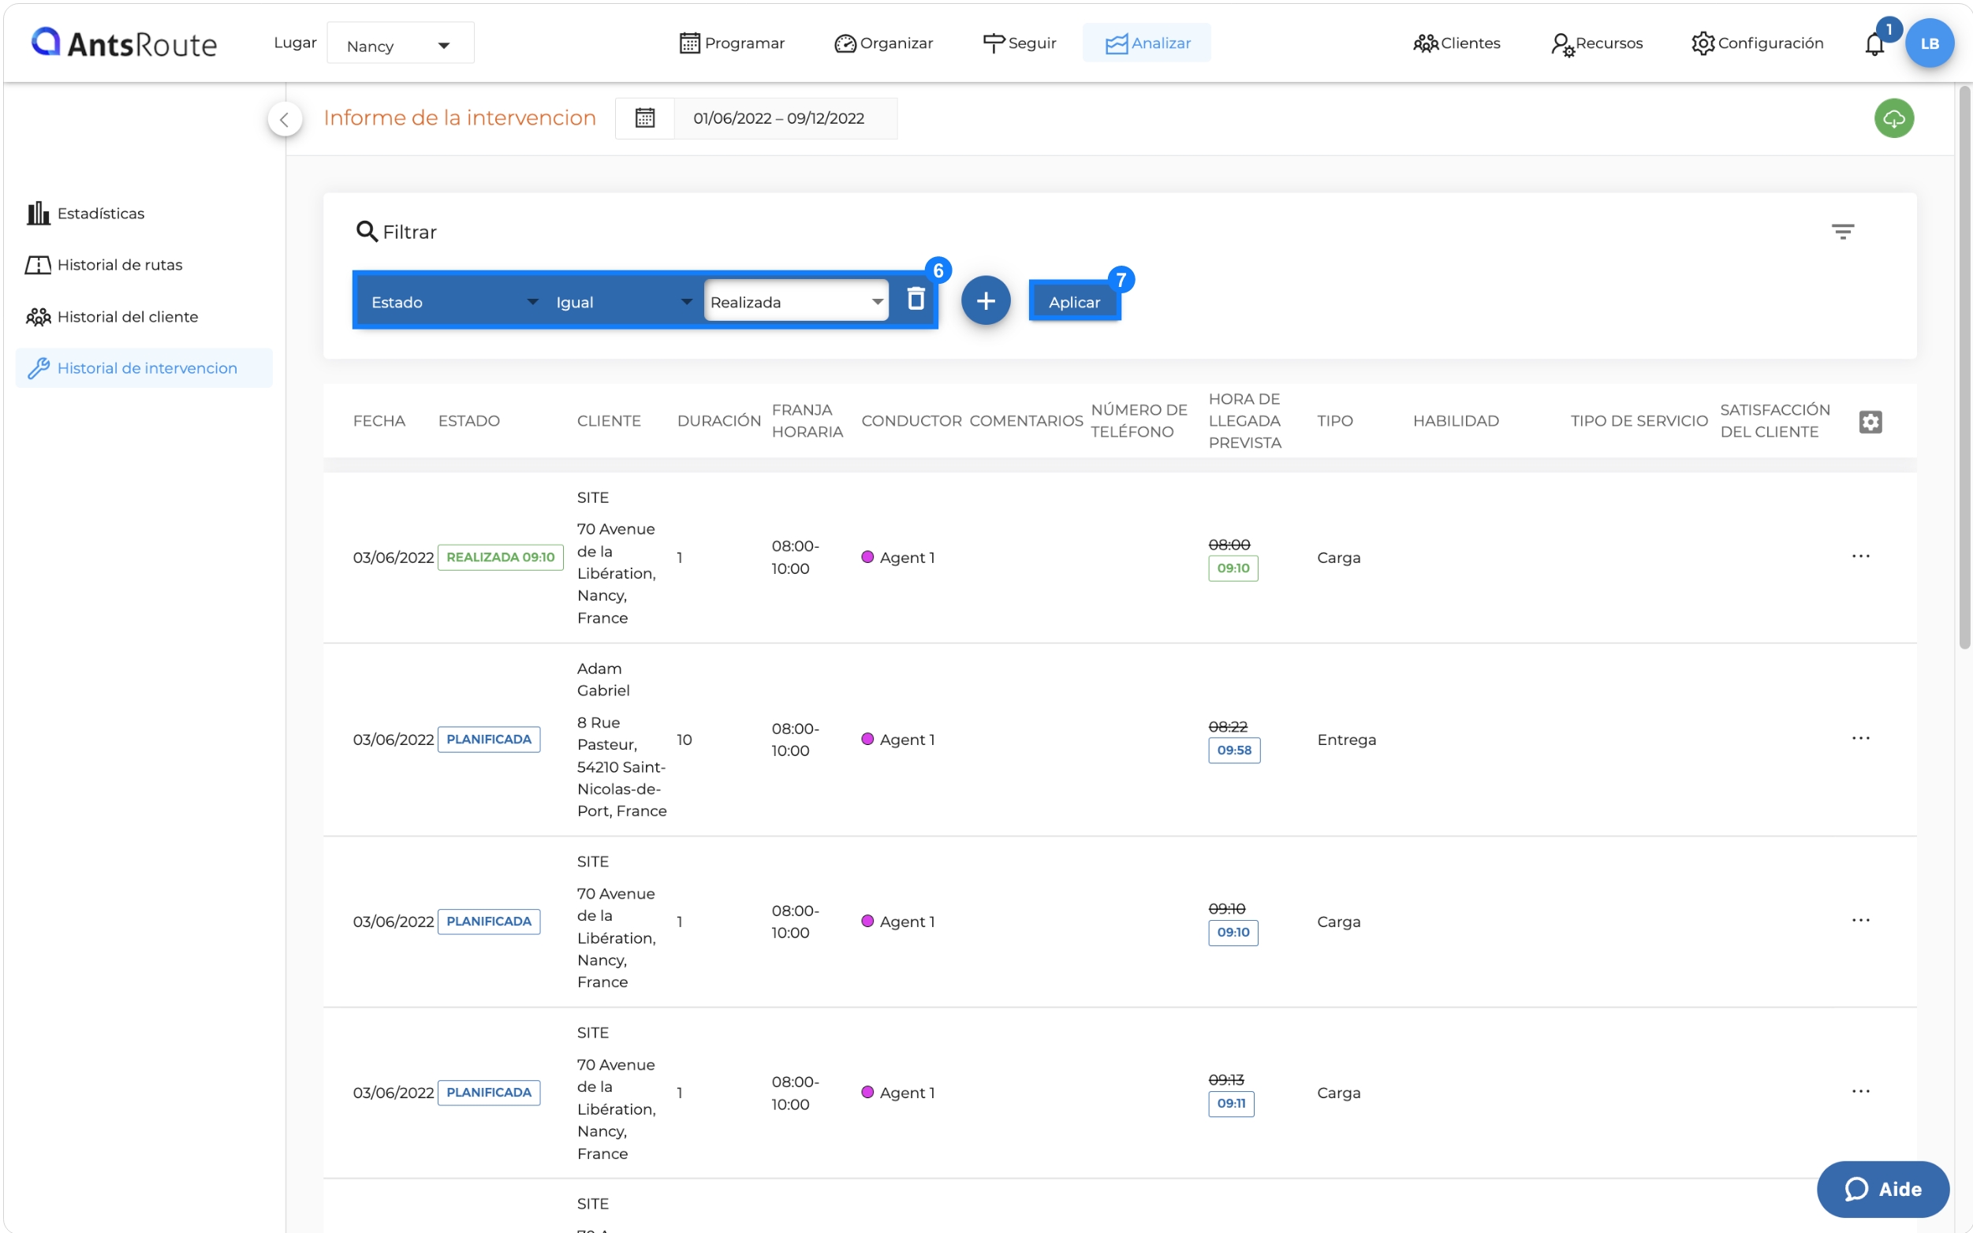Go to Recursos section
1973x1233 pixels.
tap(1596, 43)
